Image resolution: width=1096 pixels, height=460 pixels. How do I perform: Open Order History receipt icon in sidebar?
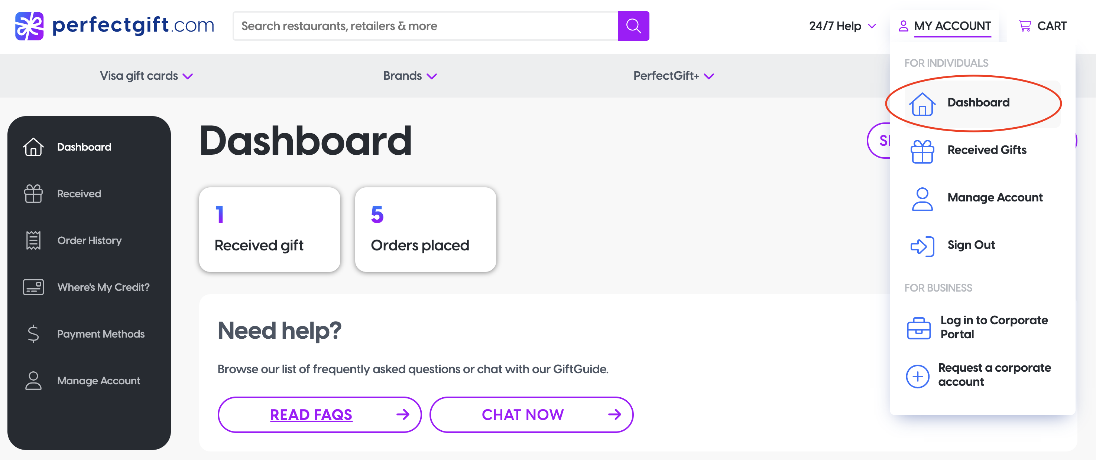pyautogui.click(x=33, y=240)
